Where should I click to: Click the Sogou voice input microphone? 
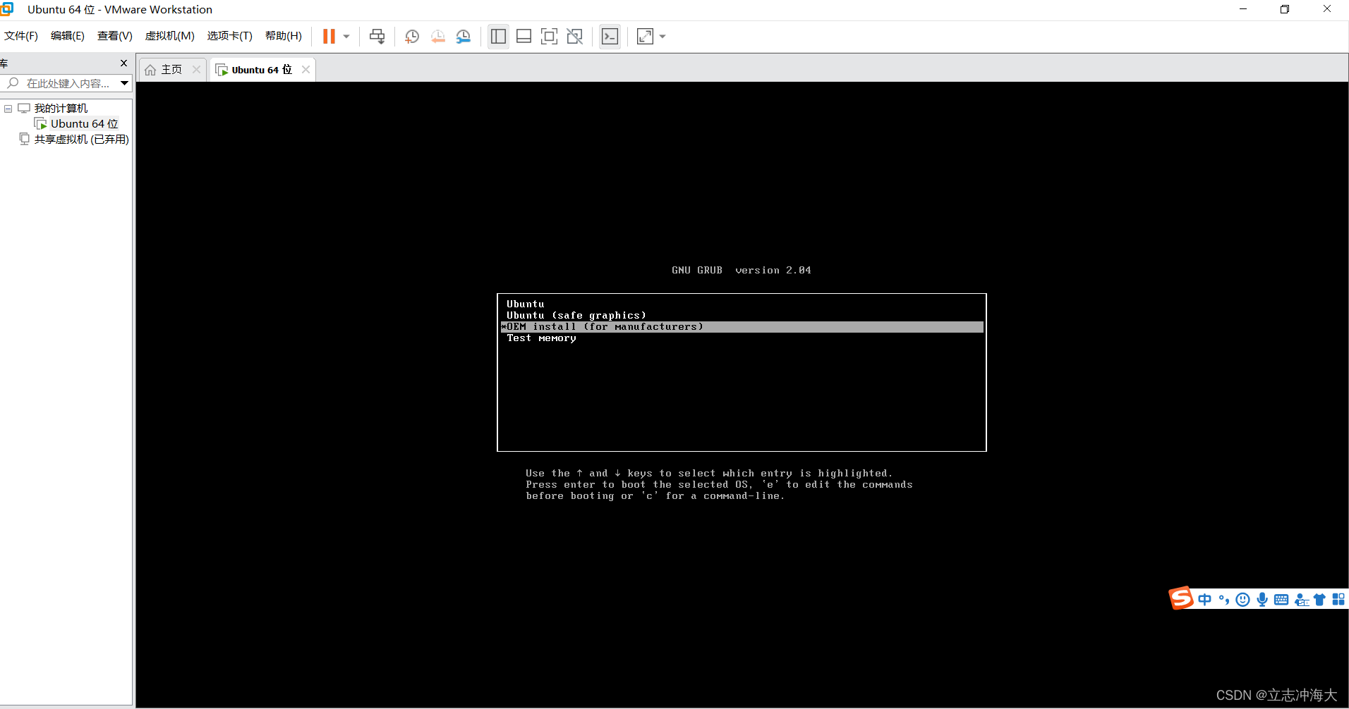[x=1262, y=600]
